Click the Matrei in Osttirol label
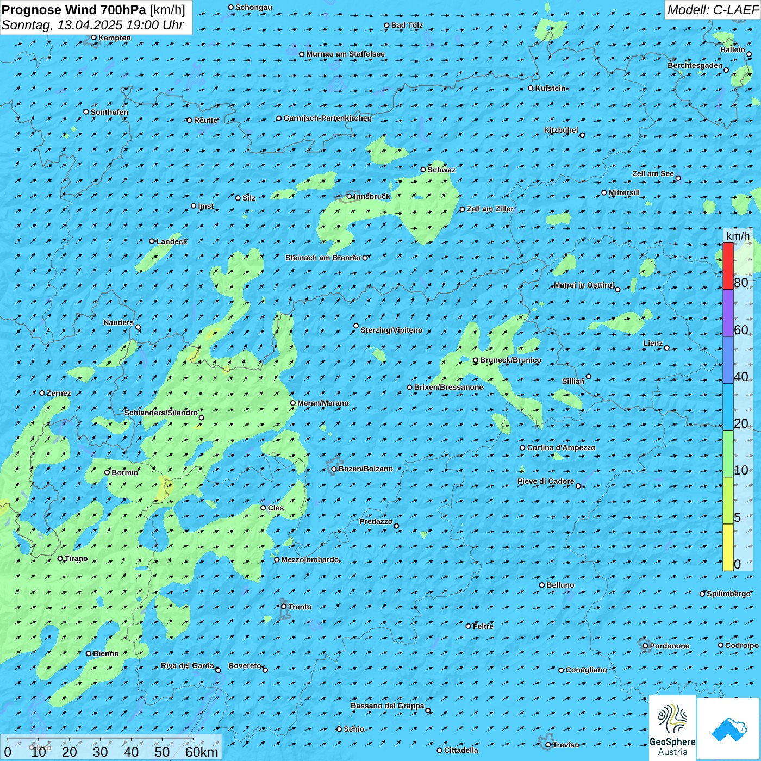Screen dimensions: 761x761 pos(584,285)
